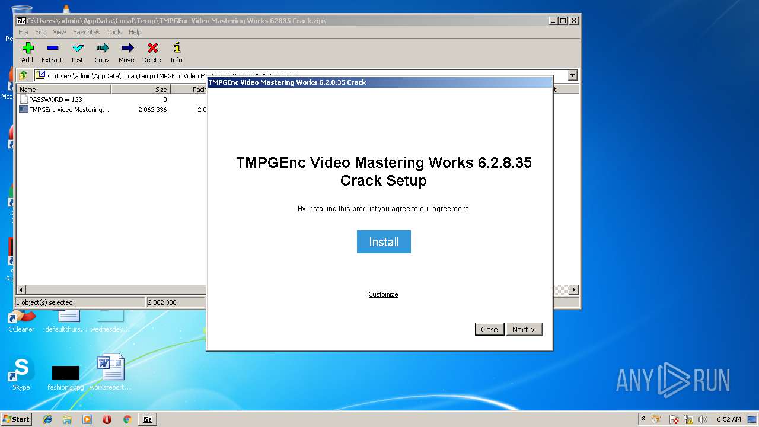The image size is (759, 427).
Task: Click the Action Center flag tray icon
Action: 674,419
